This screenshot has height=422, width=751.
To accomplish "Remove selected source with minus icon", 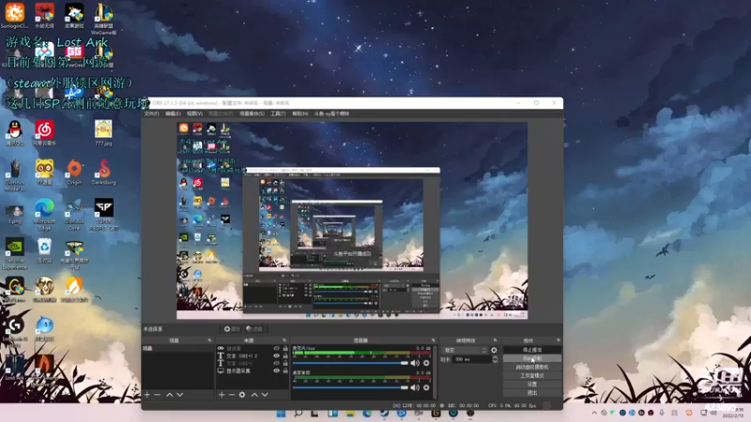I will 231,395.
